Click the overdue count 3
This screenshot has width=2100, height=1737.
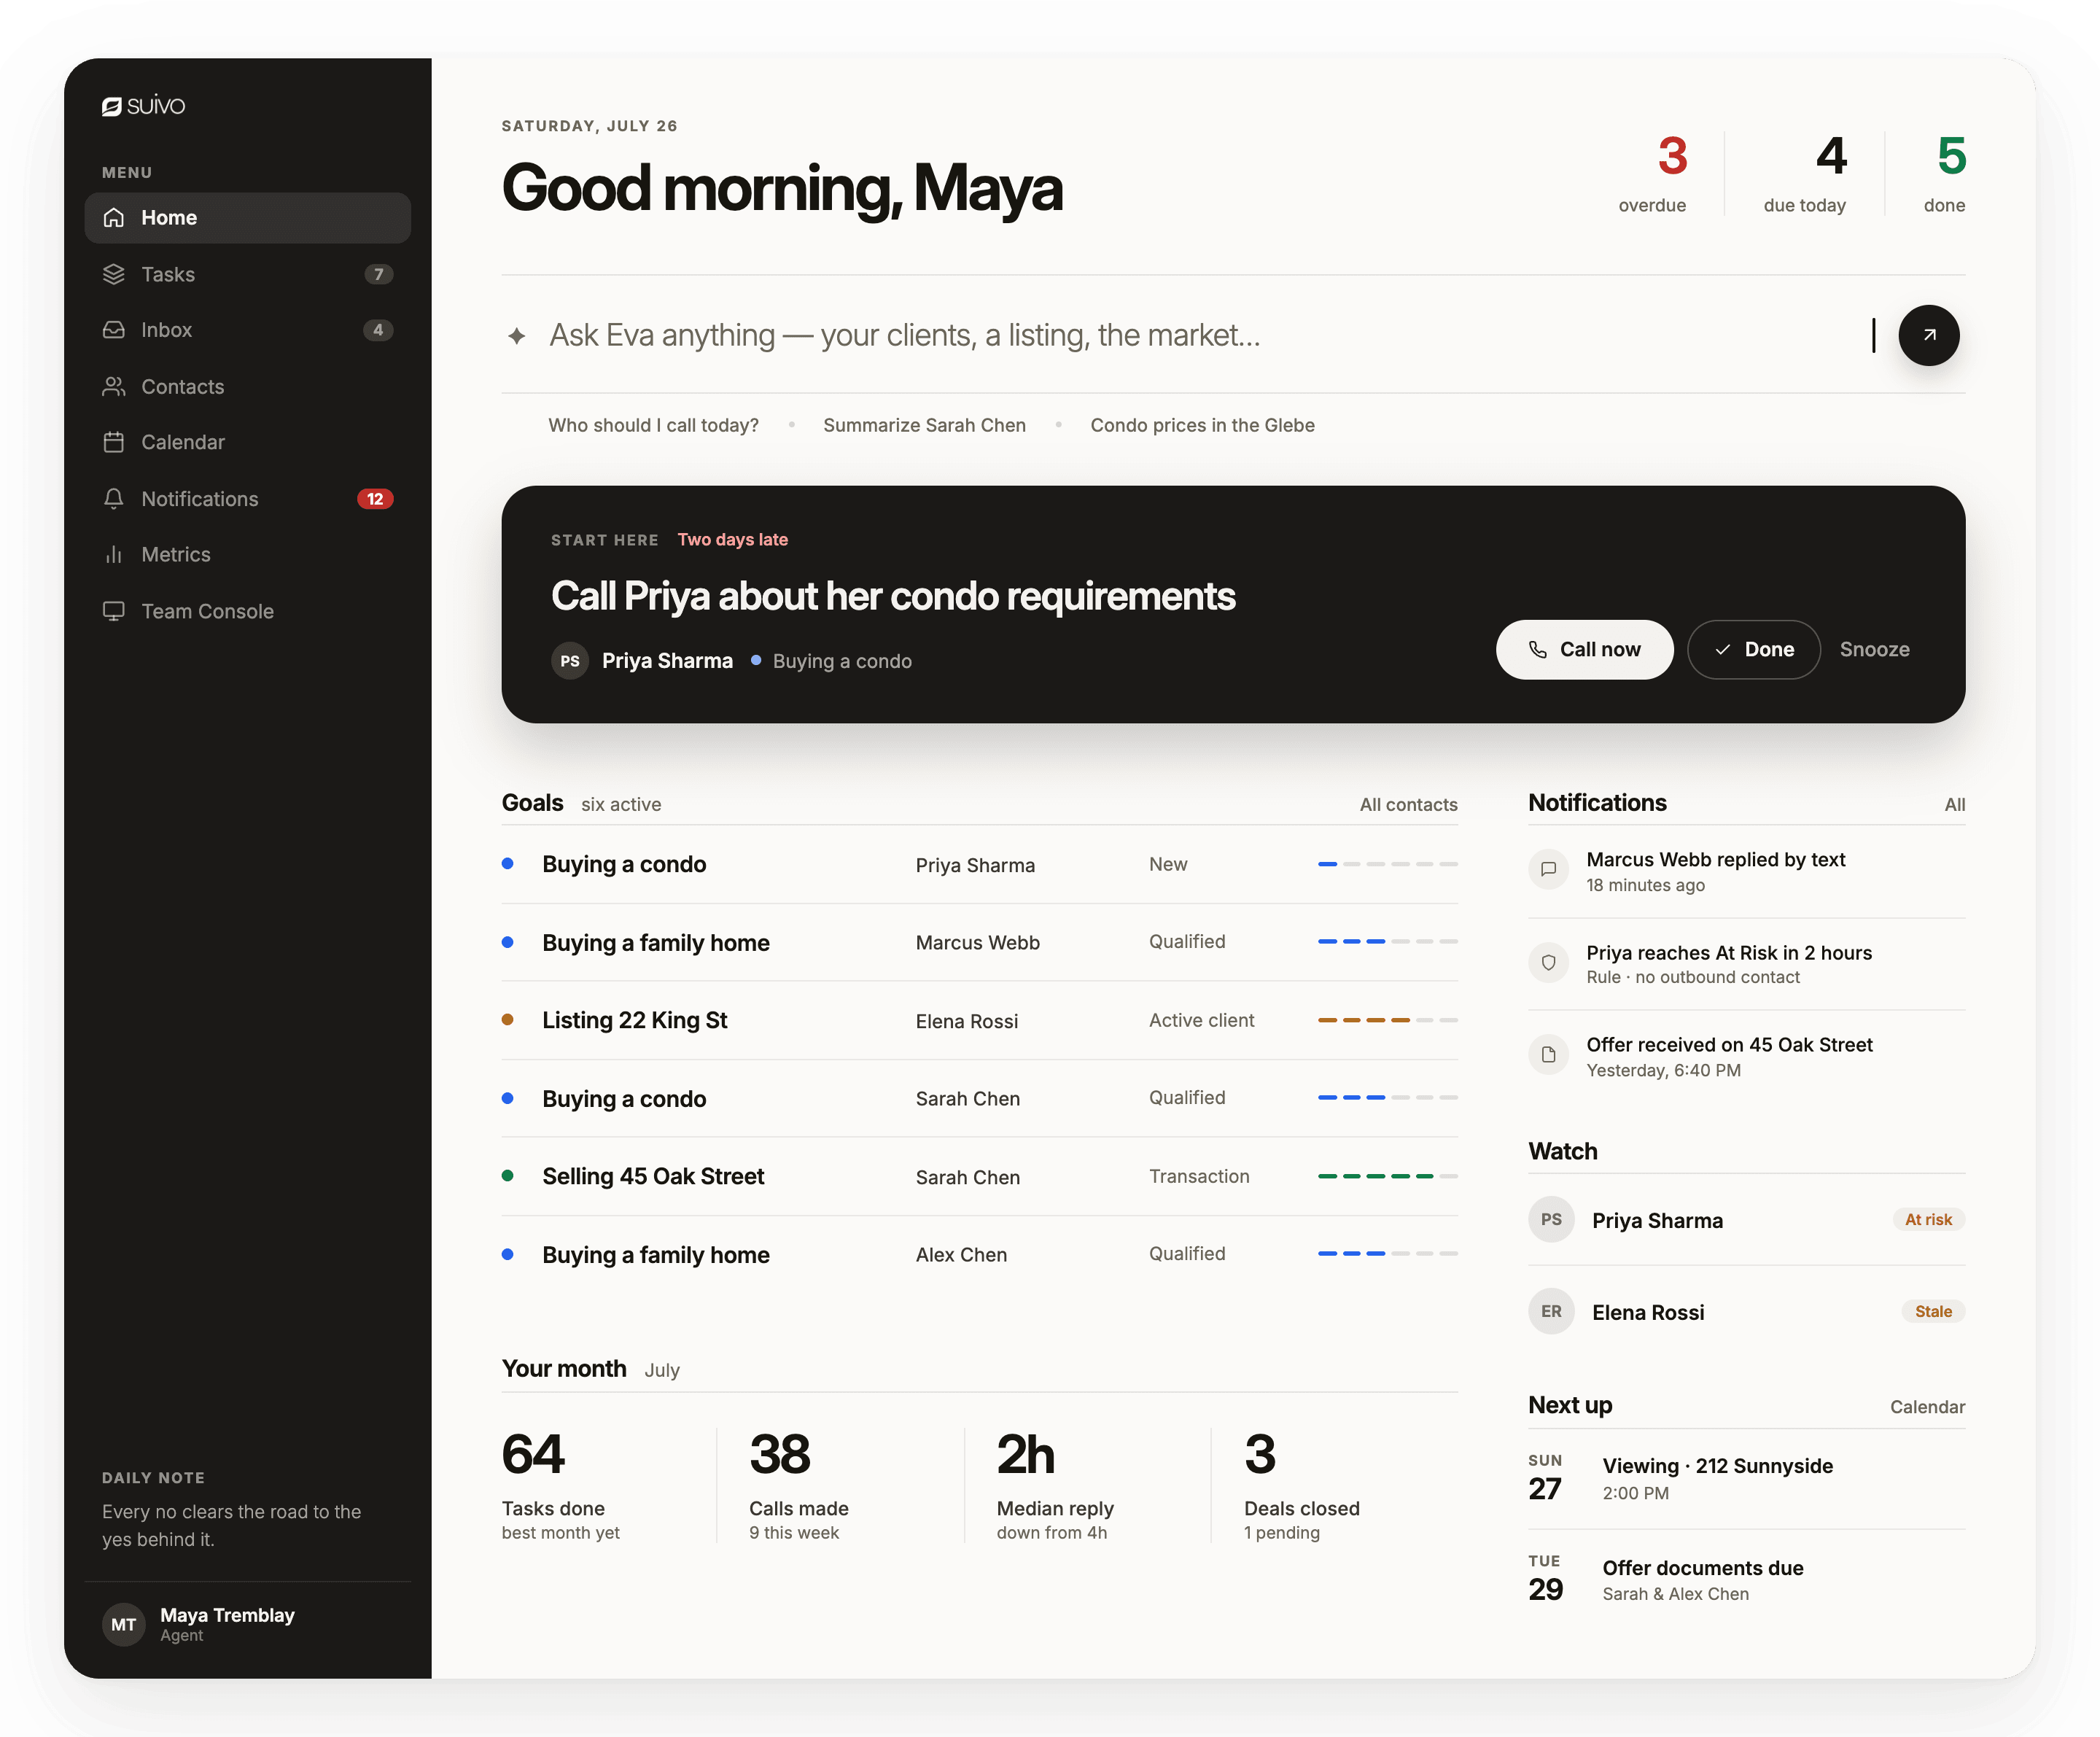click(1672, 156)
